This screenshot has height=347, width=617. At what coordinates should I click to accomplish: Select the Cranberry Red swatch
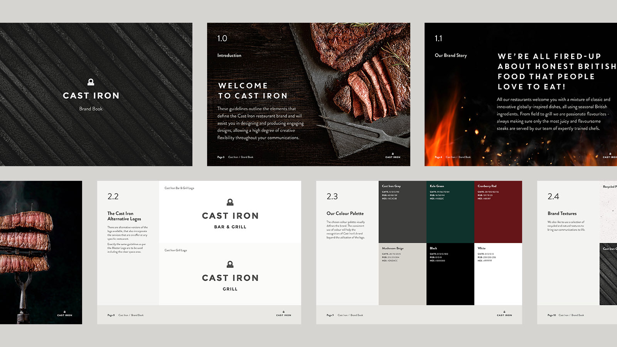[x=498, y=212]
